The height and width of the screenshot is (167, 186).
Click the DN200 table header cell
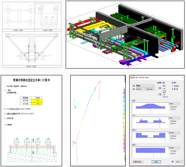point(37,98)
